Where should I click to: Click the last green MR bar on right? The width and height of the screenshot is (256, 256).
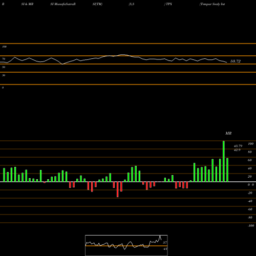click(x=227, y=170)
